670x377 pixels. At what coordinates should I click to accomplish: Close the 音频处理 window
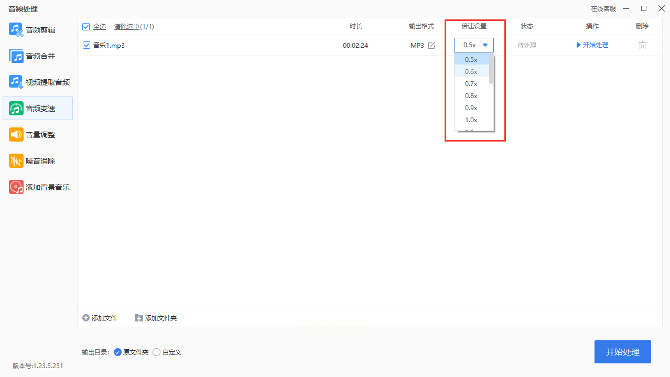click(661, 8)
